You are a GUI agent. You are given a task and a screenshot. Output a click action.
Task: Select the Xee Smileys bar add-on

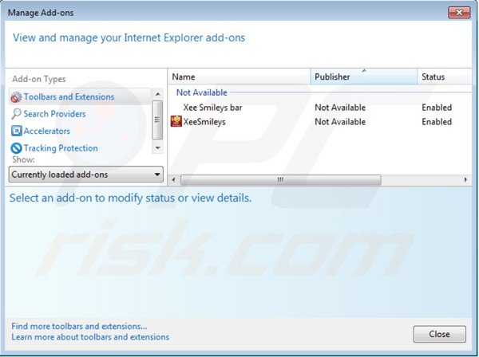click(212, 108)
